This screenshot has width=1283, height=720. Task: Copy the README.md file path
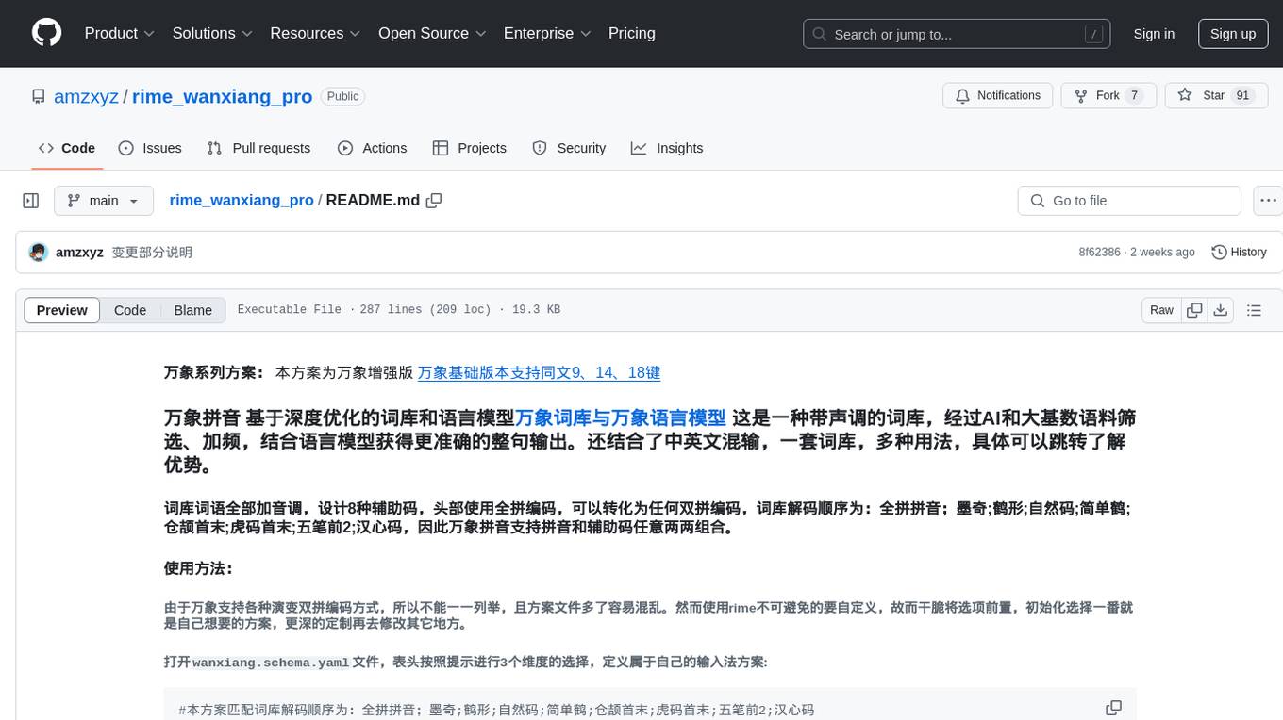[x=434, y=201]
